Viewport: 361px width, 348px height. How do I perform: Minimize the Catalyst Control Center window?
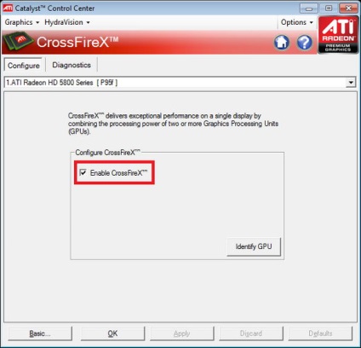coord(309,9)
